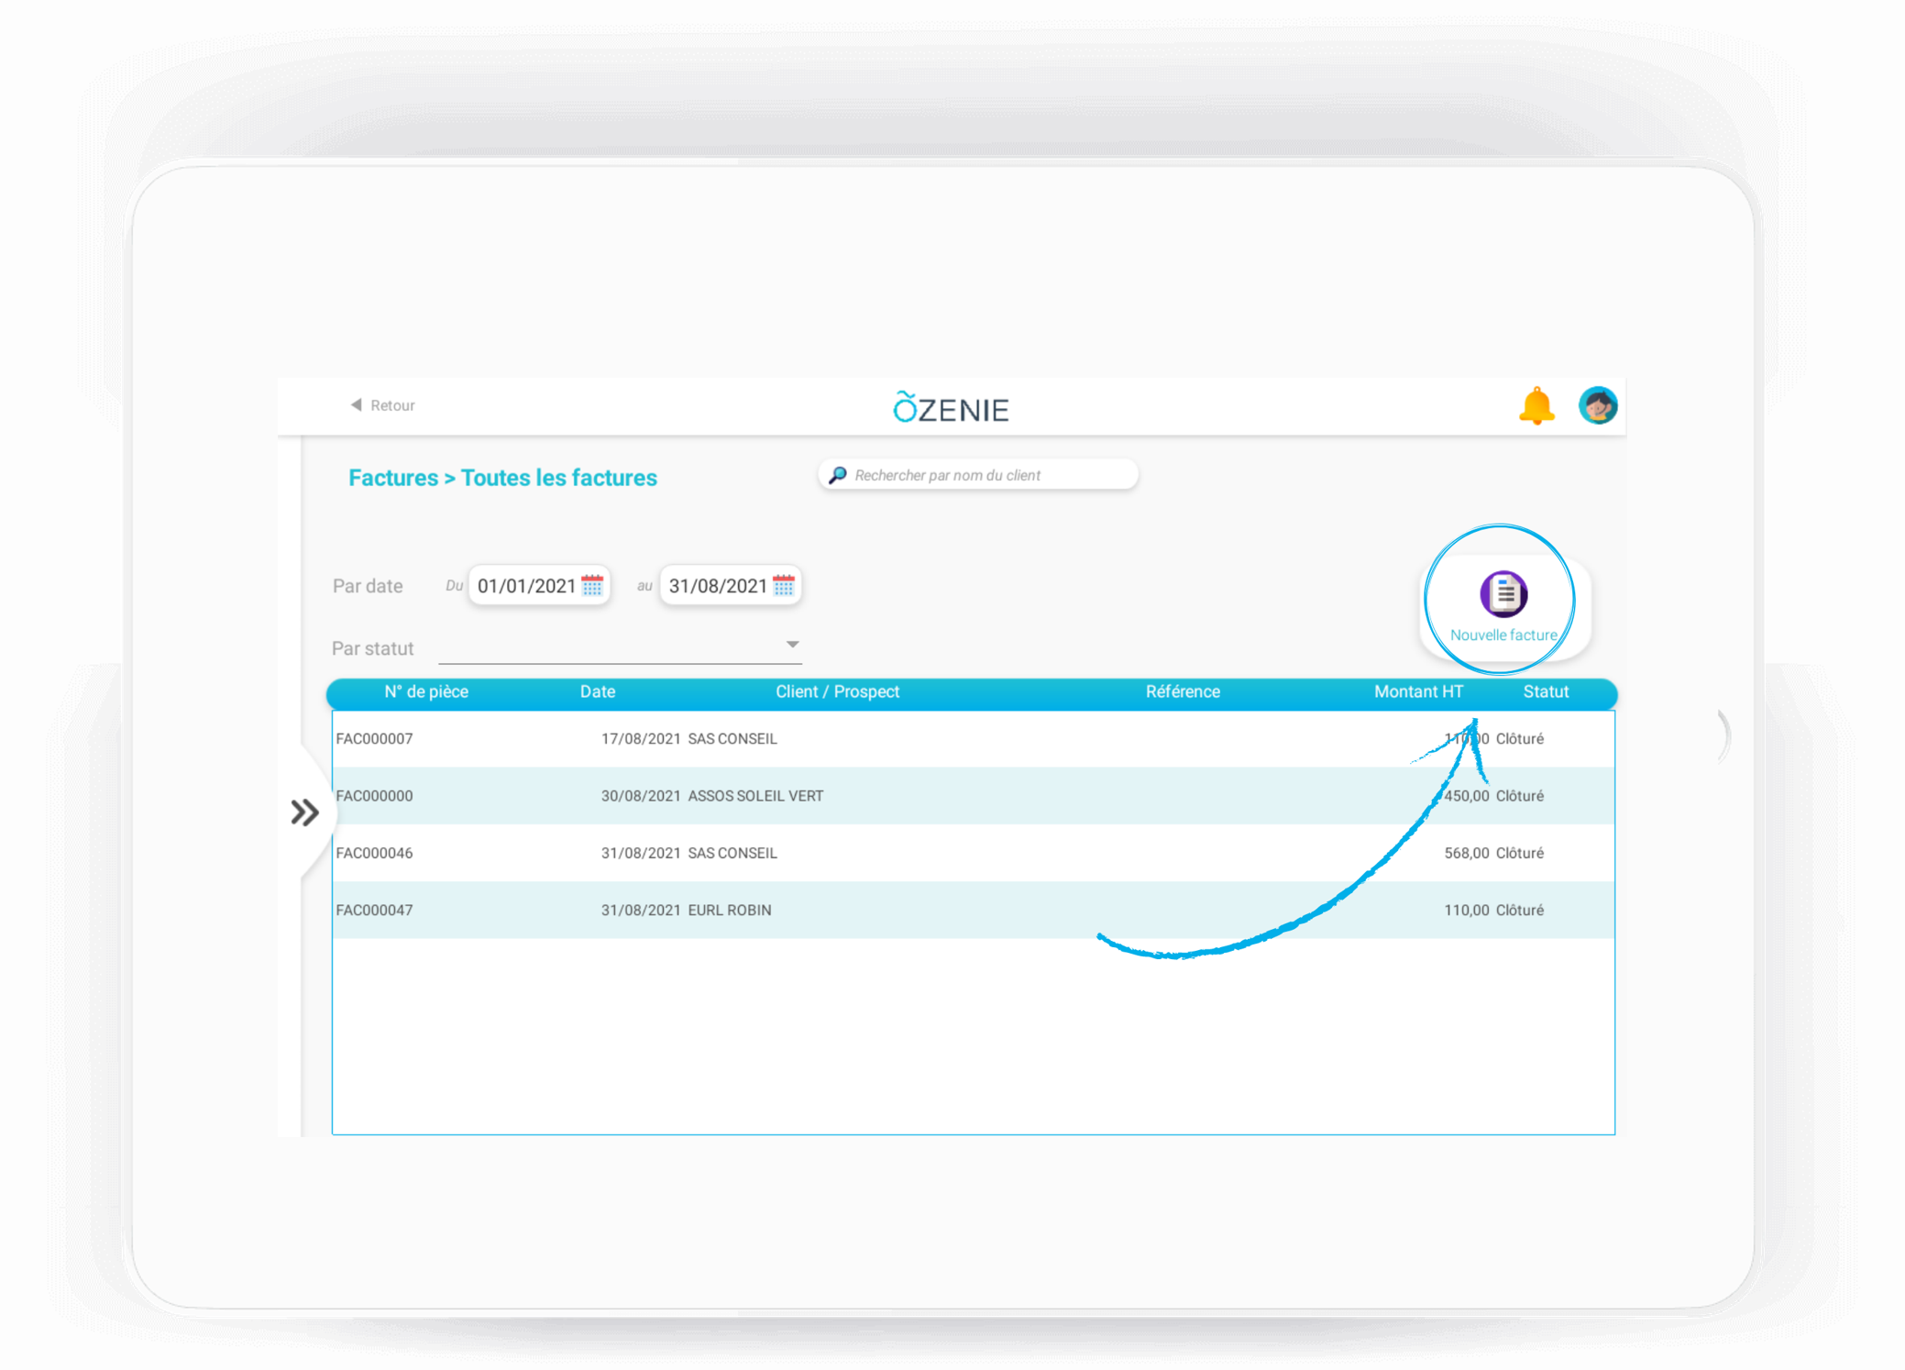Click amount 450,00

(x=1467, y=796)
